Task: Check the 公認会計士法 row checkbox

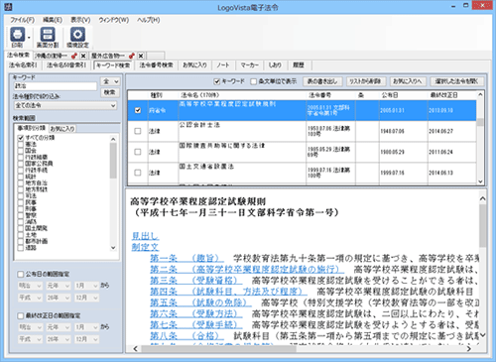Action: coord(138,131)
